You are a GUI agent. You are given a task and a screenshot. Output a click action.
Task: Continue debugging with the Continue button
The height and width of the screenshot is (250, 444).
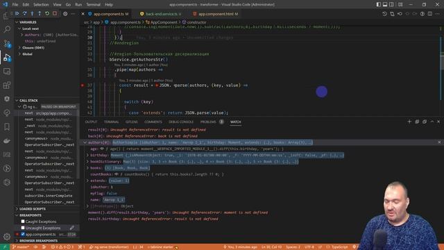pyautogui.click(x=17, y=14)
